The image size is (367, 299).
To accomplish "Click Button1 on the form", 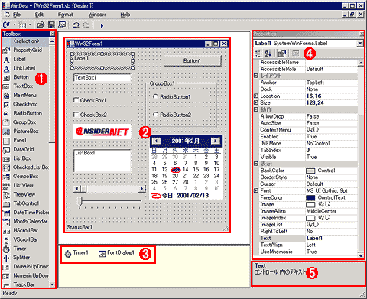I will [x=192, y=61].
